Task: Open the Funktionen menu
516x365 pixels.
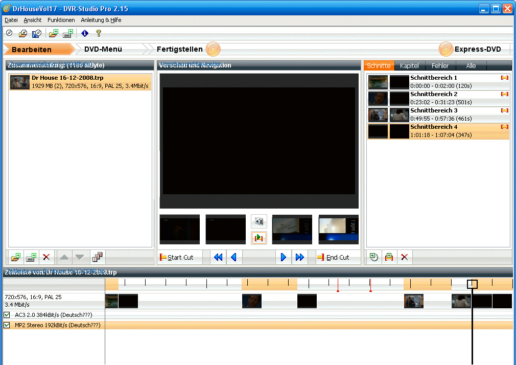Action: click(x=61, y=20)
